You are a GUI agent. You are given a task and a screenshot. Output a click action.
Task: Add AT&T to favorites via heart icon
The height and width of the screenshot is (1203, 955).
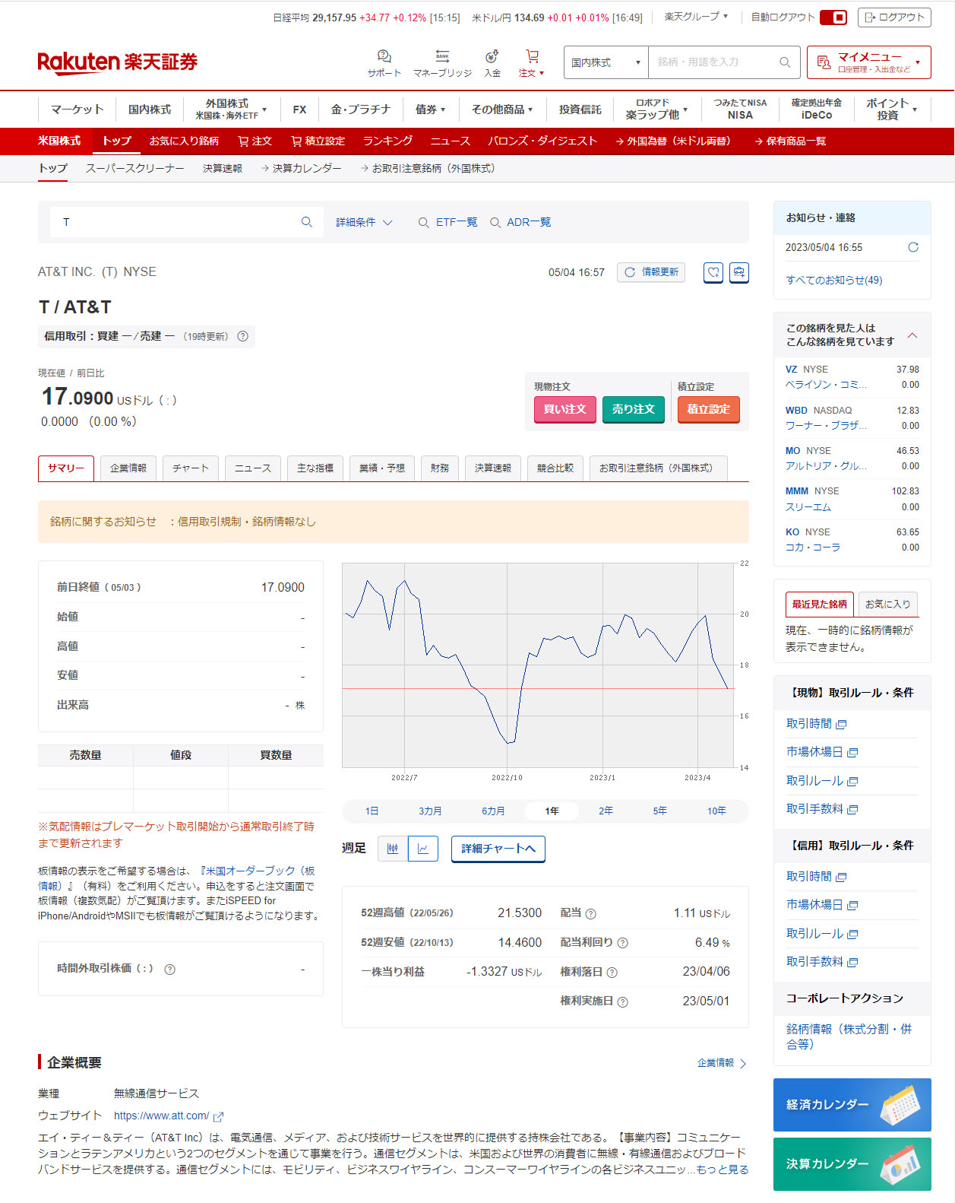click(x=713, y=272)
